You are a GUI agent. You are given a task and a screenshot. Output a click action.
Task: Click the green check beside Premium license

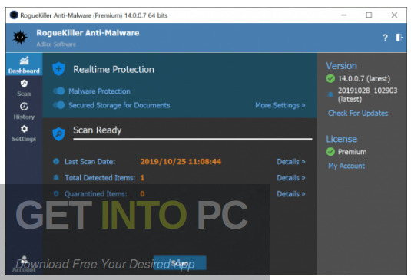pyautogui.click(x=330, y=152)
